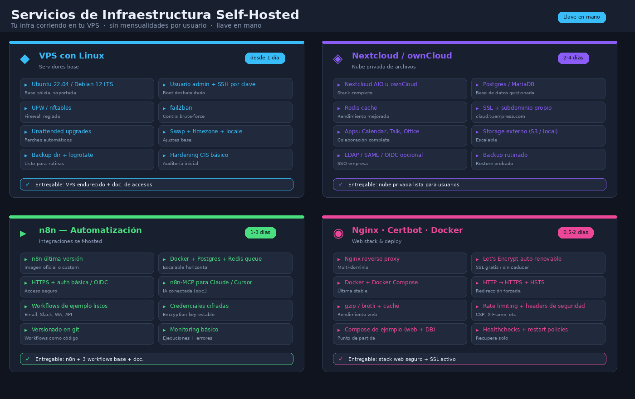Select the Versionado en git card

tap(87, 334)
